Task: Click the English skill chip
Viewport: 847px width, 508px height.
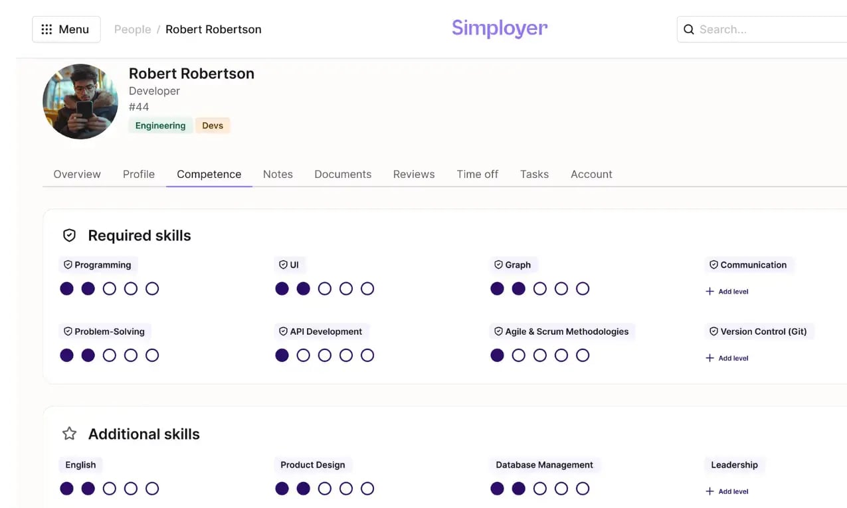Action: [80, 465]
